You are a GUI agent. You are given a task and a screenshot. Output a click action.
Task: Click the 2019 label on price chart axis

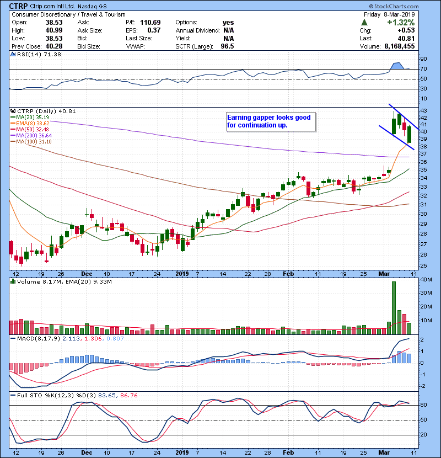point(182,274)
